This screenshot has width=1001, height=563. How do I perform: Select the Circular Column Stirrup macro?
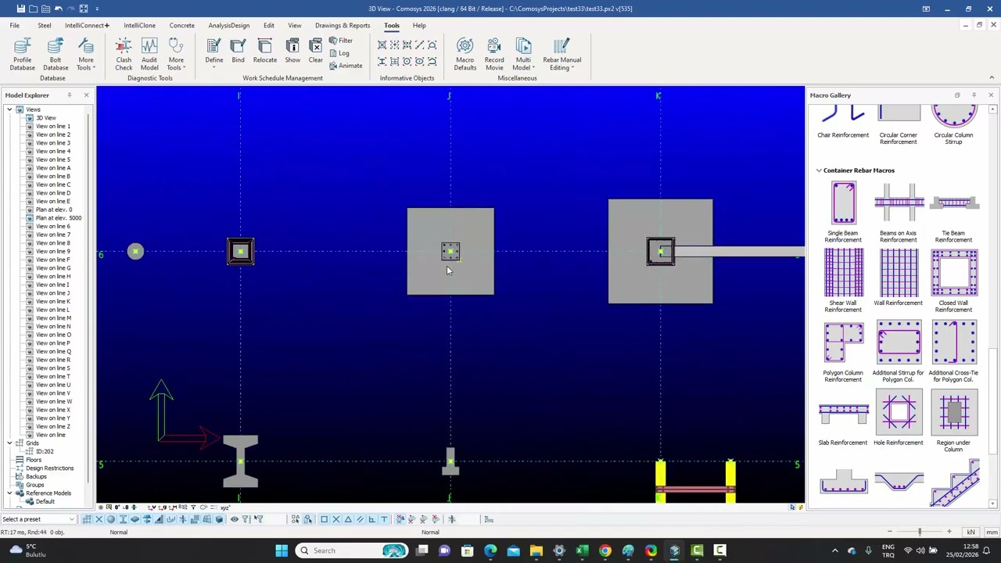tap(953, 126)
